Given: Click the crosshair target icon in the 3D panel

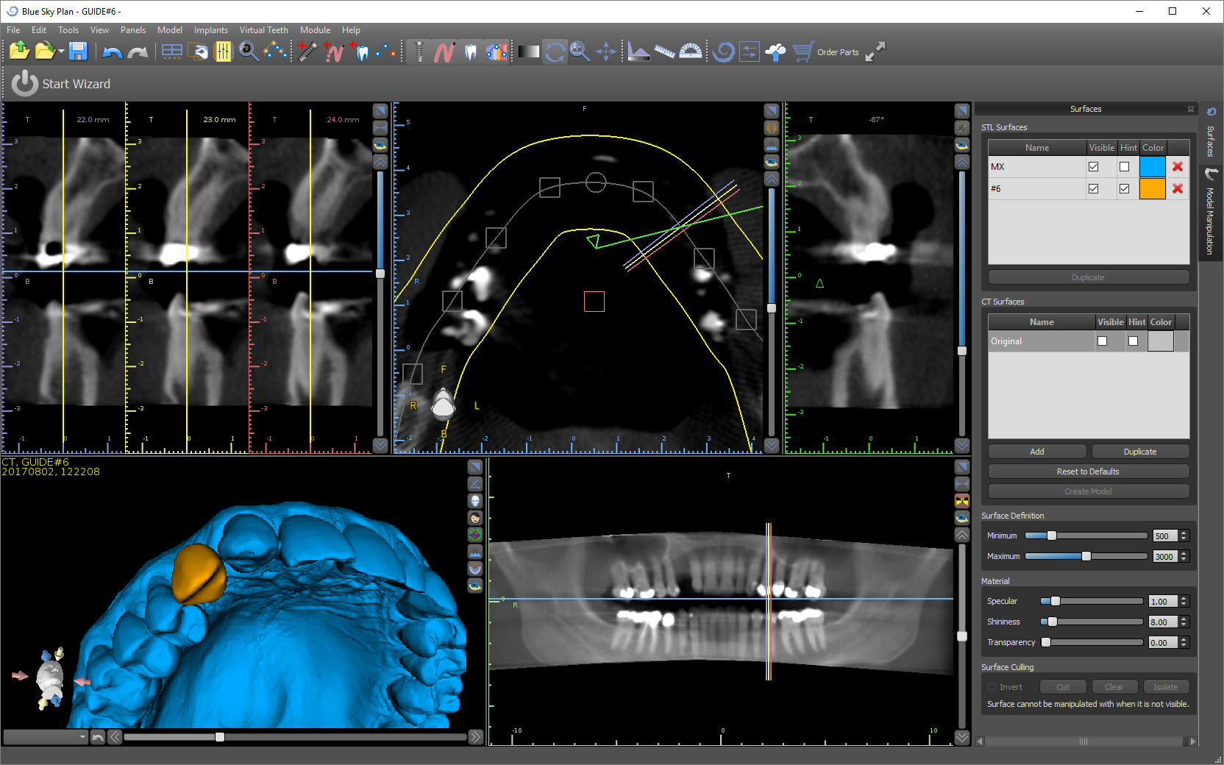Looking at the screenshot, I should pyautogui.click(x=475, y=535).
